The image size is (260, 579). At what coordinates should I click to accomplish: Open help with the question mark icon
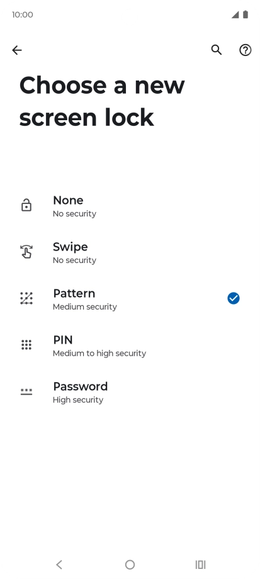[x=246, y=50]
